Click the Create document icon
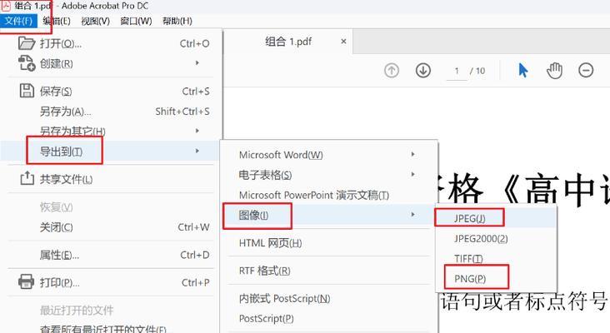The height and width of the screenshot is (333, 610). point(27,63)
